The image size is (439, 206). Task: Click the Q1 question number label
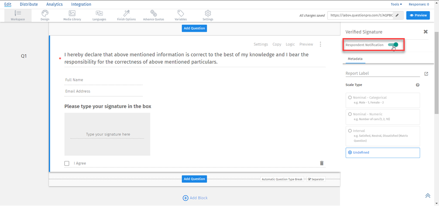click(24, 56)
